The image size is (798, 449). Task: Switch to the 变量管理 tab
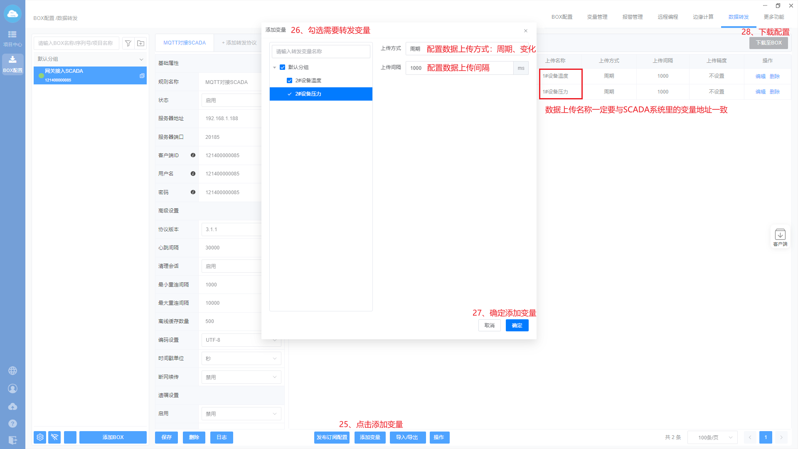coord(597,17)
